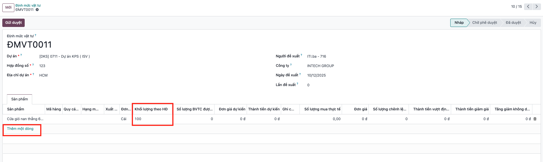Add a line with Thêm một dòng
The image size is (543, 162).
click(x=20, y=129)
